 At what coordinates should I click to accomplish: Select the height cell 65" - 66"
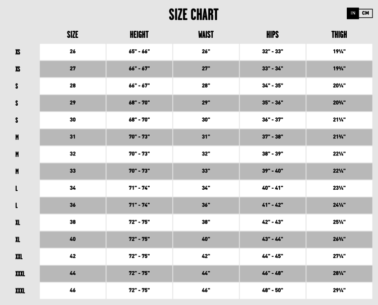click(139, 51)
